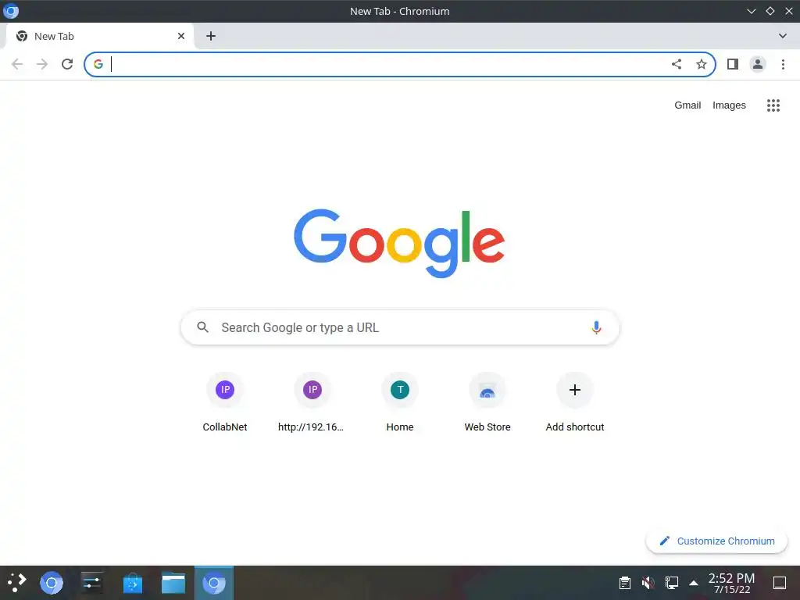The height and width of the screenshot is (600, 800).
Task: Open a new tab with plus button
Action: click(x=211, y=36)
